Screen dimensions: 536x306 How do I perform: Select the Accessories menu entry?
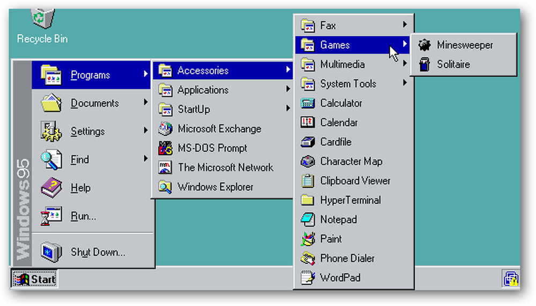[x=223, y=71]
